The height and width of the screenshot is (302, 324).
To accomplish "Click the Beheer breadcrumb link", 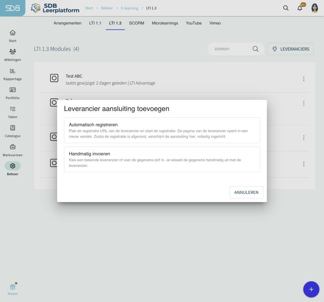I will [x=107, y=8].
